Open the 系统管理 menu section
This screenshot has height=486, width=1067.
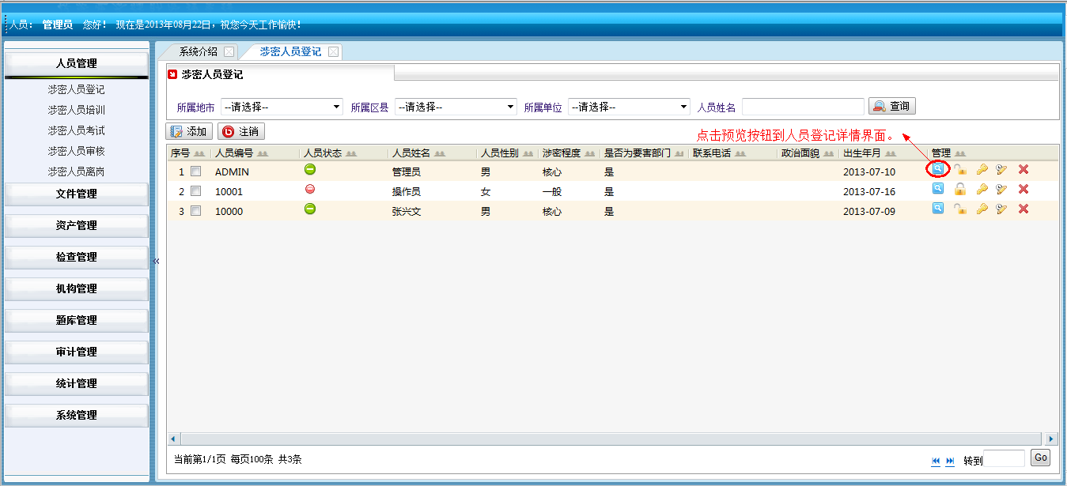[76, 415]
